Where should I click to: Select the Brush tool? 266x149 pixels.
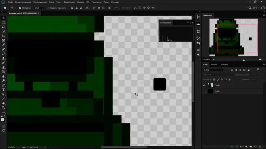pos(3,54)
